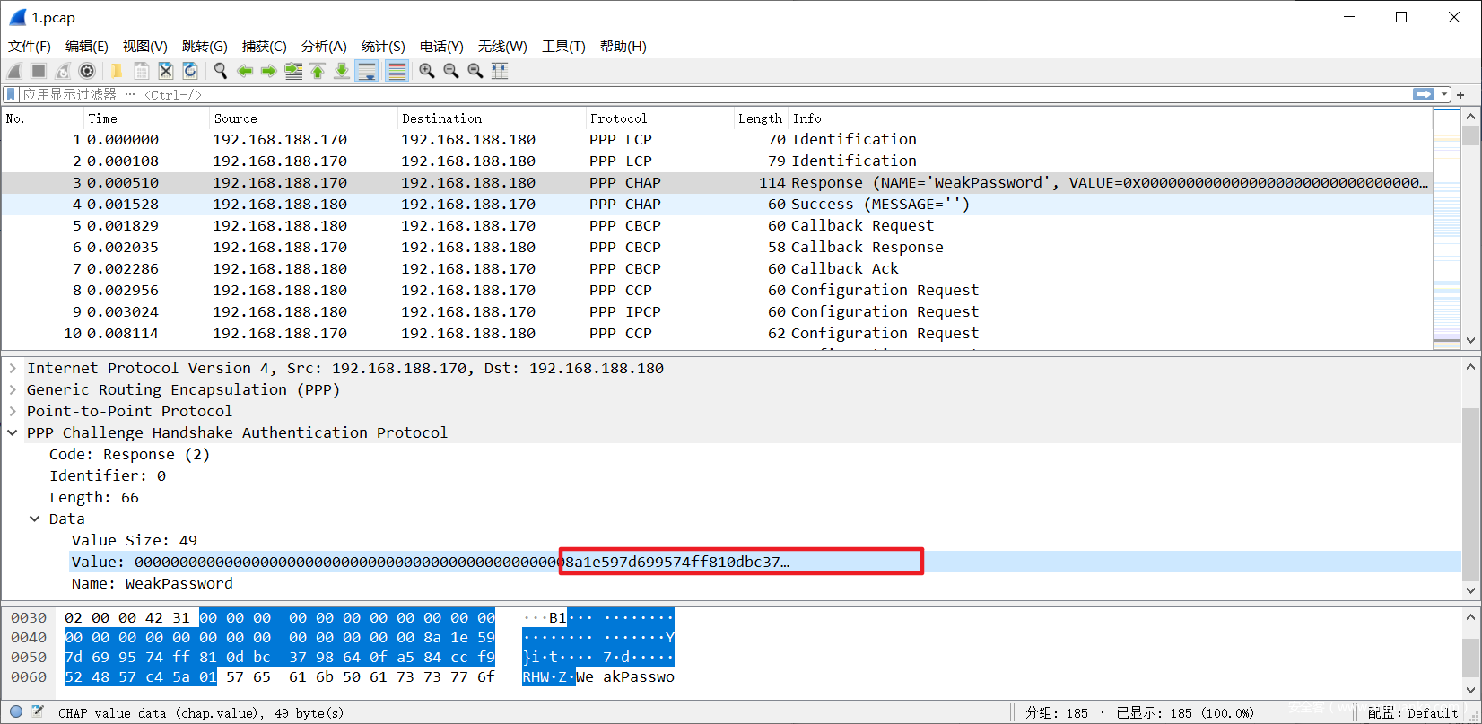Image resolution: width=1482 pixels, height=724 pixels.
Task: Toggle packet list colorization
Action: [397, 71]
